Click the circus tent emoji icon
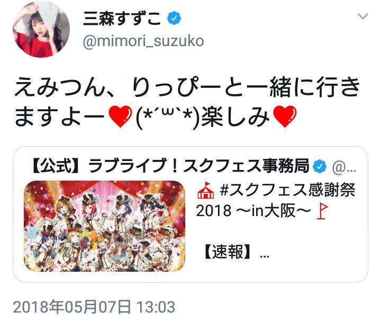The width and height of the screenshot is (381, 330). click(205, 190)
